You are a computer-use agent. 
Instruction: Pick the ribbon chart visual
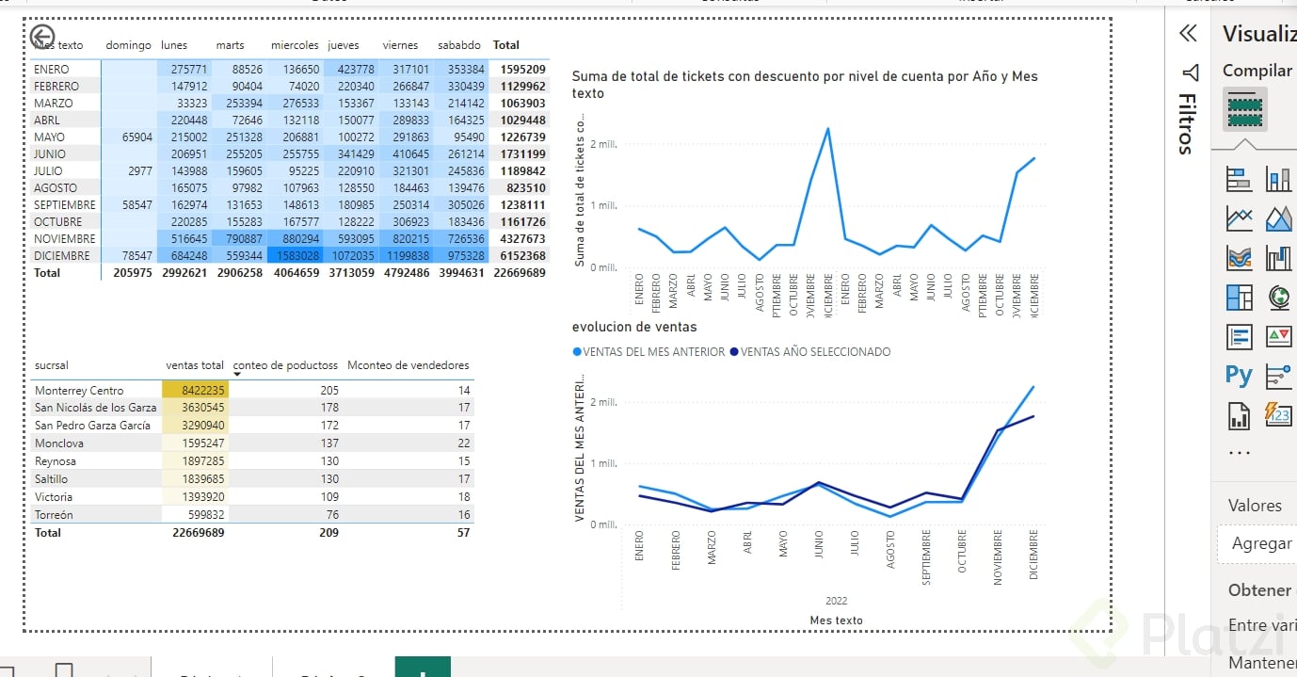click(x=1239, y=258)
